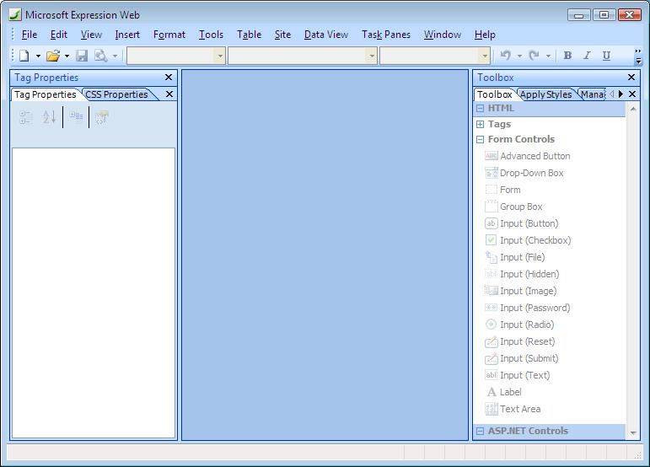Image resolution: width=650 pixels, height=467 pixels.
Task: Select the Input (Password) icon
Action: click(x=492, y=308)
